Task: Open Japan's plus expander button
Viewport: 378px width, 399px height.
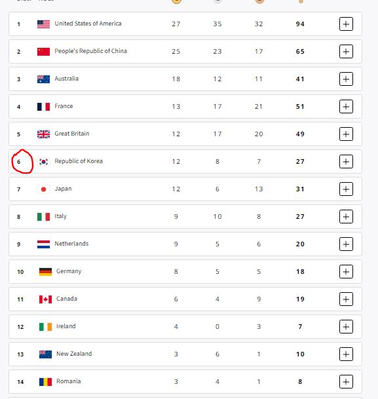Action: point(346,189)
